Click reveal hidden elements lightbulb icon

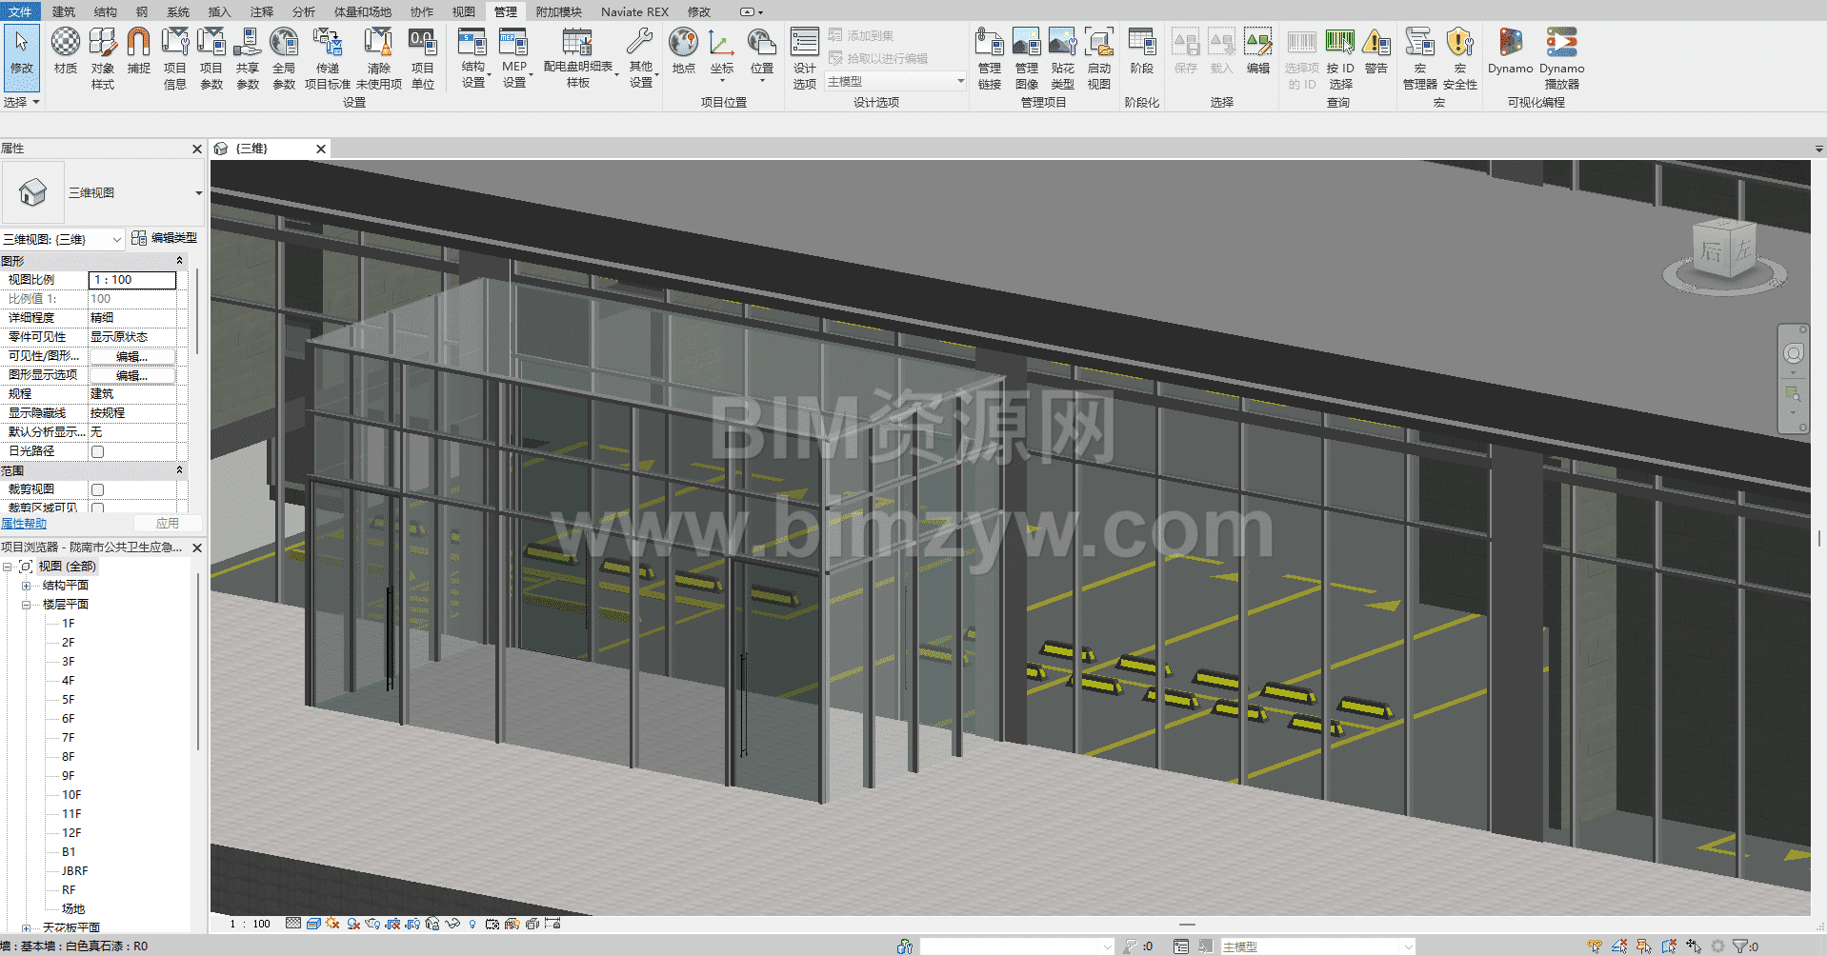pos(472,924)
